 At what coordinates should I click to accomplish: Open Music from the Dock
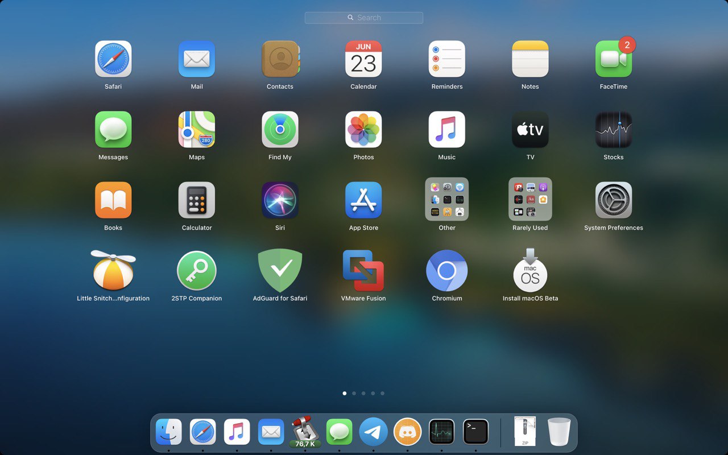(237, 432)
